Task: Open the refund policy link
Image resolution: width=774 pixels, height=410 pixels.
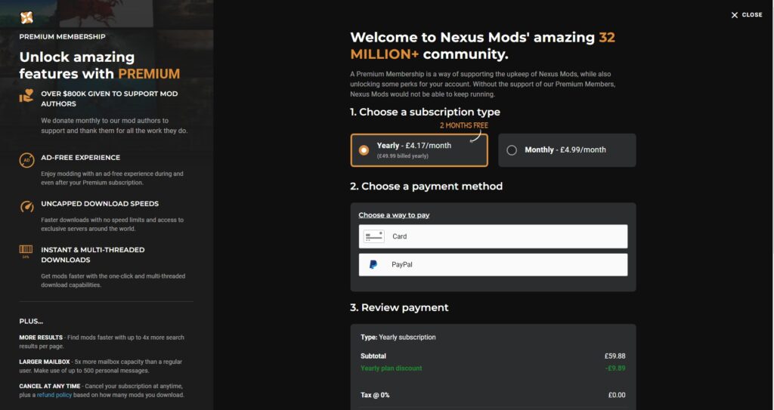Action: tap(54, 395)
